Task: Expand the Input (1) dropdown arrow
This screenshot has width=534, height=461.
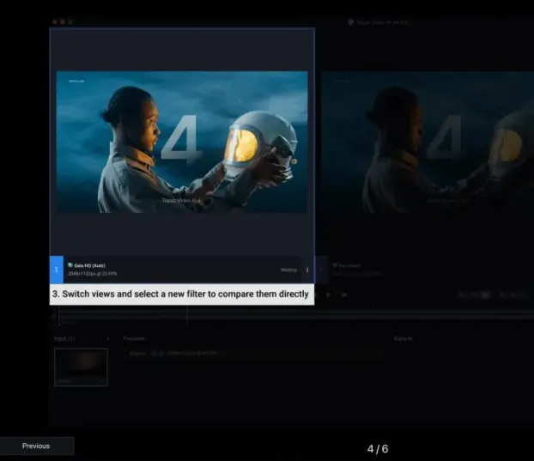Action: tap(107, 338)
